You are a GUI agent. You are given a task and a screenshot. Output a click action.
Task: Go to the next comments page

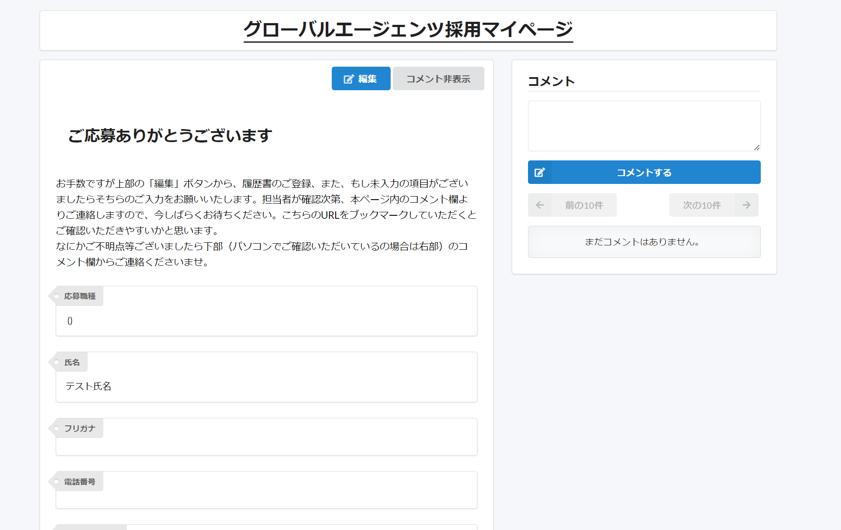coord(702,205)
